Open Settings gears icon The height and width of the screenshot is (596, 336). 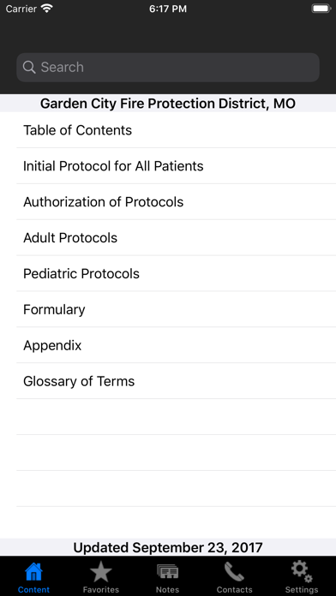pyautogui.click(x=302, y=572)
